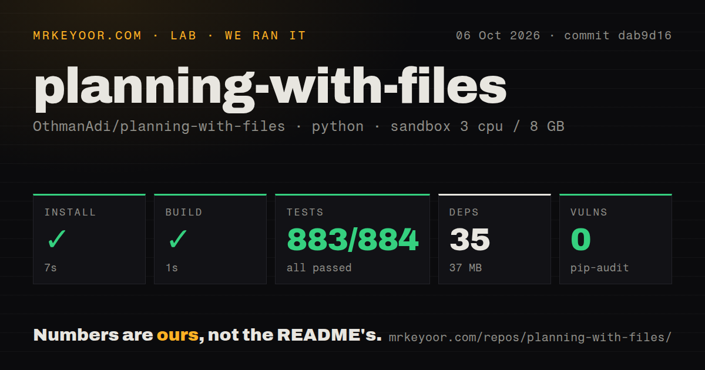705x370 pixels.
Task: Click the BUILD card green checkmark
Action: (178, 240)
